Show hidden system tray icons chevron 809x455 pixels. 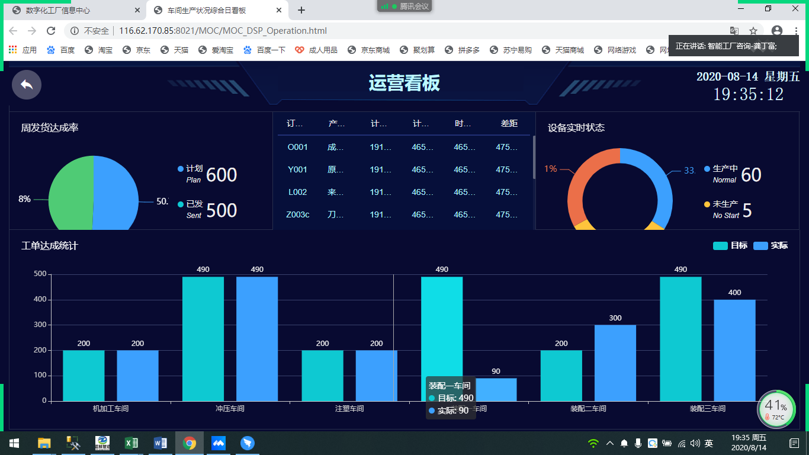pyautogui.click(x=610, y=443)
